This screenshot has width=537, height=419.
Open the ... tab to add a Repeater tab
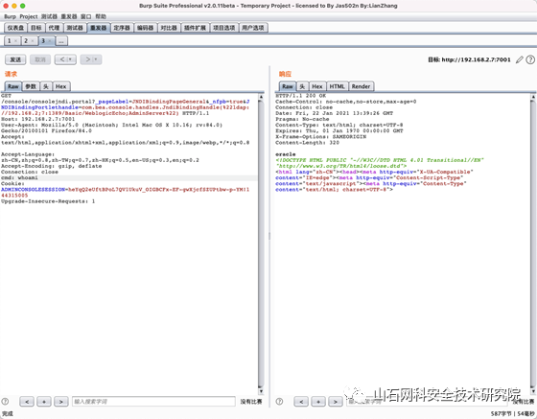pos(61,41)
